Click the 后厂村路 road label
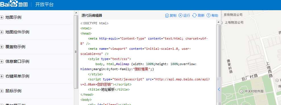 click(250, 77)
